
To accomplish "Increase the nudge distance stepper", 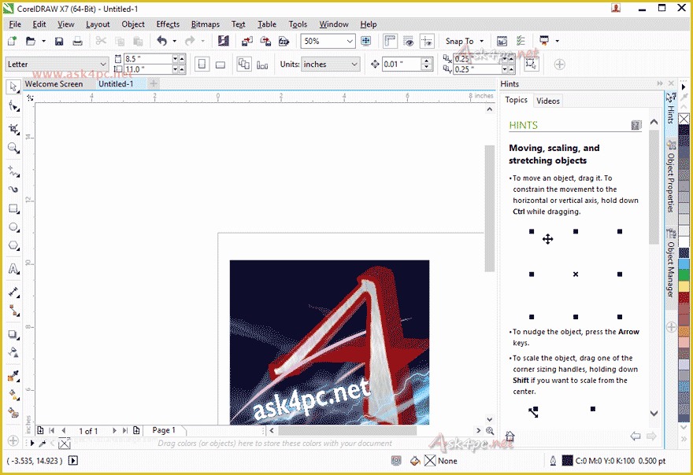I will click(x=427, y=61).
